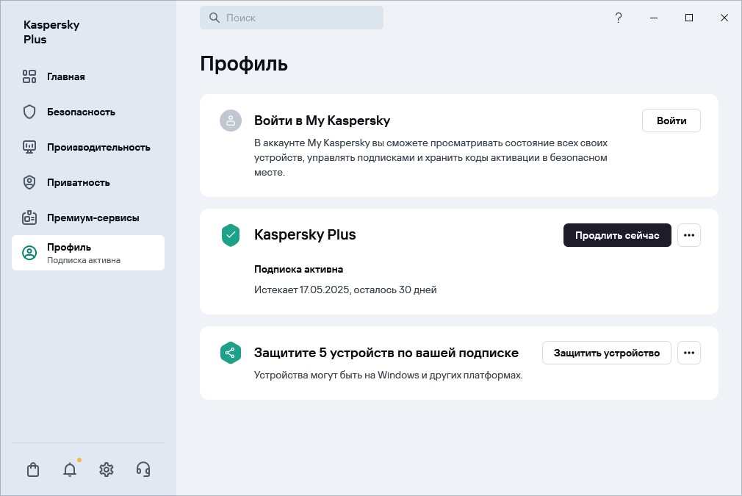Open the Главная section icon
This screenshot has width=742, height=496.
[x=29, y=76]
